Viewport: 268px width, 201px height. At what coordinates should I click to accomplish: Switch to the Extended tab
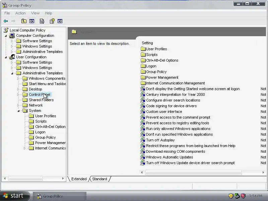pyautogui.click(x=79, y=179)
